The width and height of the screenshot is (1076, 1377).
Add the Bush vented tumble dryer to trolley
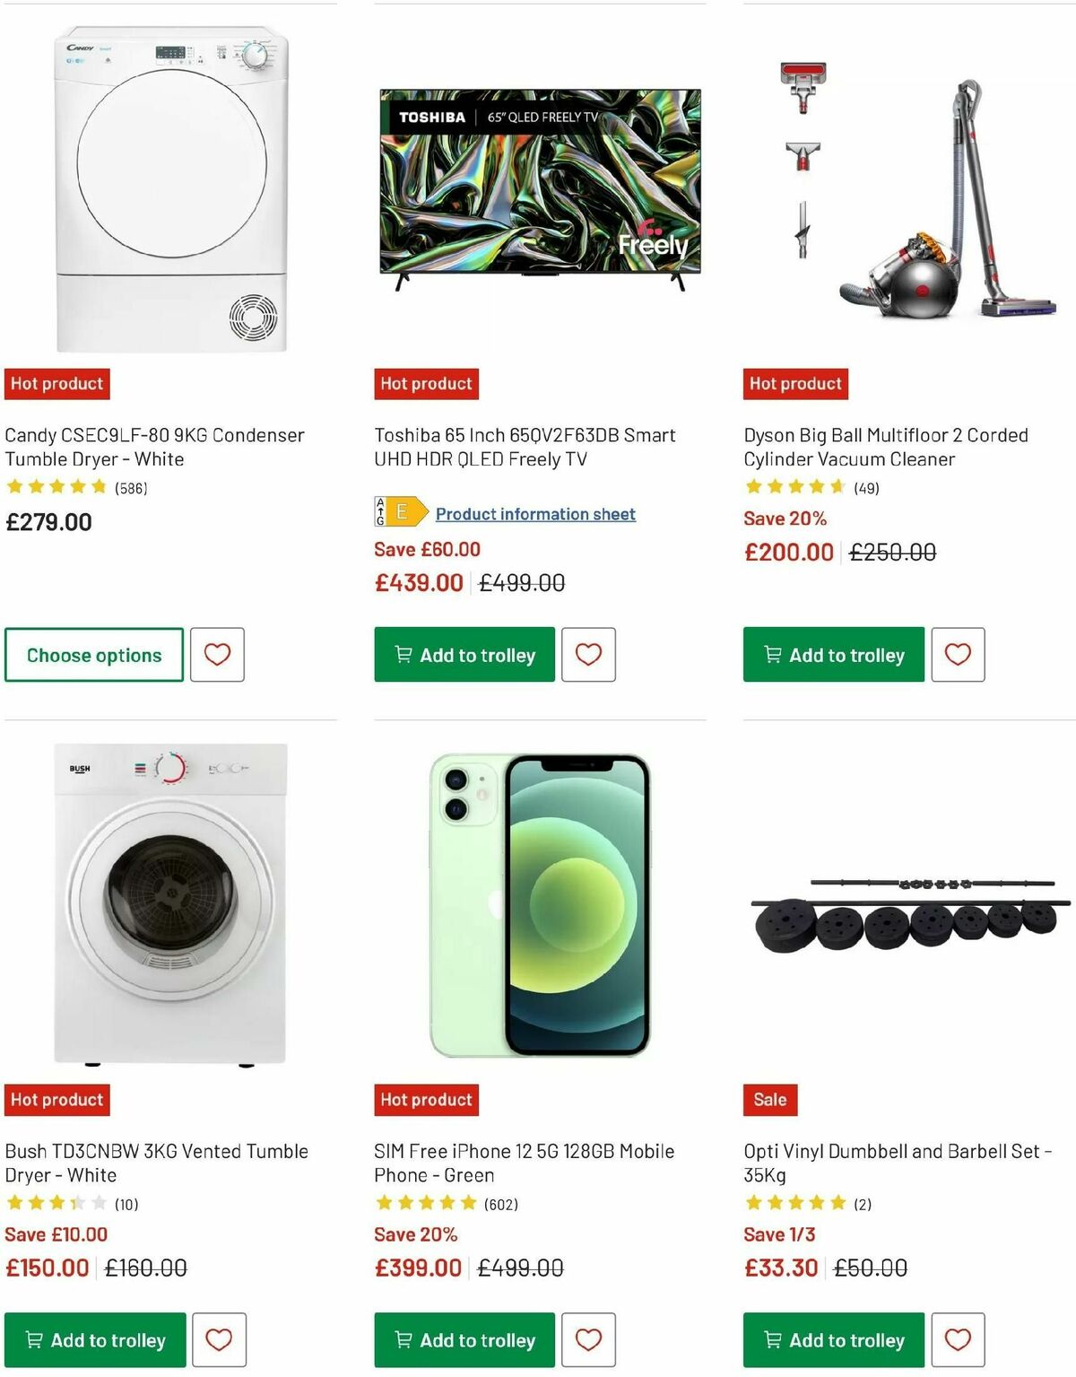coord(95,1340)
